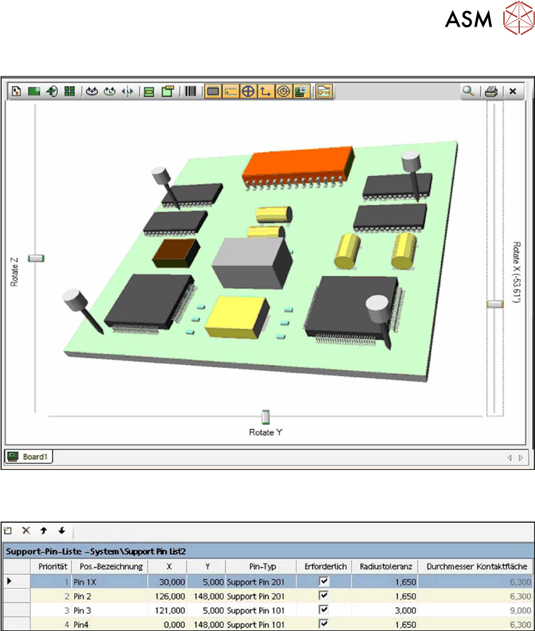Select the 'Pin 3' name cell
Image resolution: width=535 pixels, height=631 pixels.
tap(109, 610)
